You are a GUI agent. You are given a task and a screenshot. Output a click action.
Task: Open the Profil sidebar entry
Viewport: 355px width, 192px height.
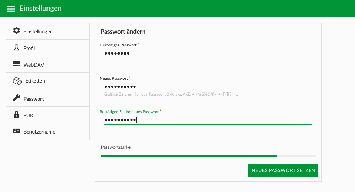pyautogui.click(x=48, y=48)
